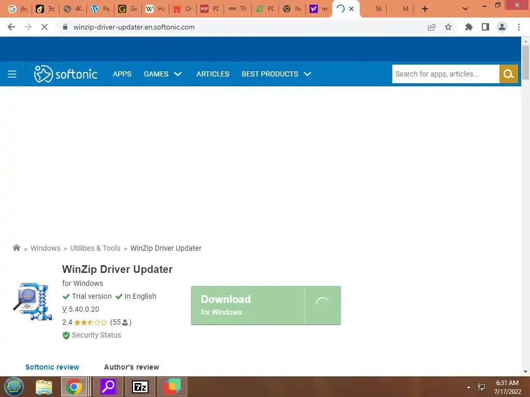
Task: Go back with the browser back arrow
Action: pyautogui.click(x=11, y=27)
